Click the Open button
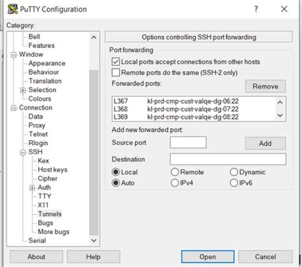The width and height of the screenshot is (302, 267). point(208,257)
